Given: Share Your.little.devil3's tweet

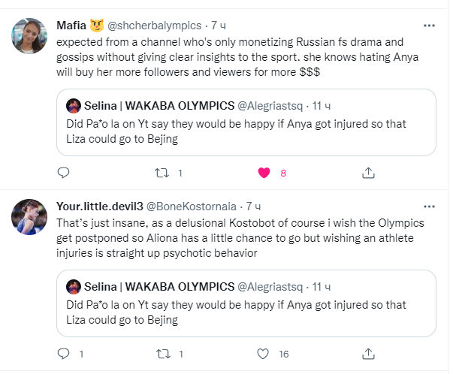Looking at the screenshot, I should coord(368,353).
